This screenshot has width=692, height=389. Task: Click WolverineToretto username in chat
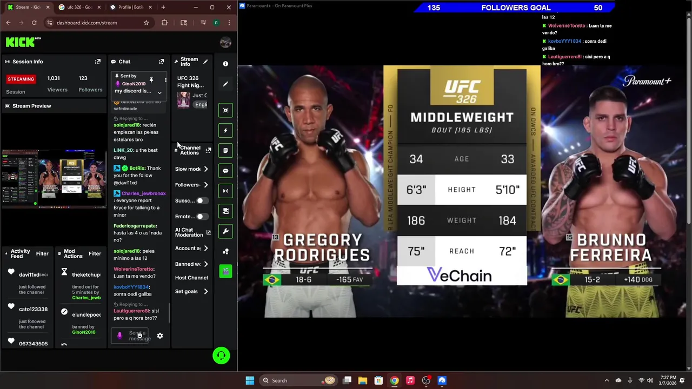click(x=134, y=269)
